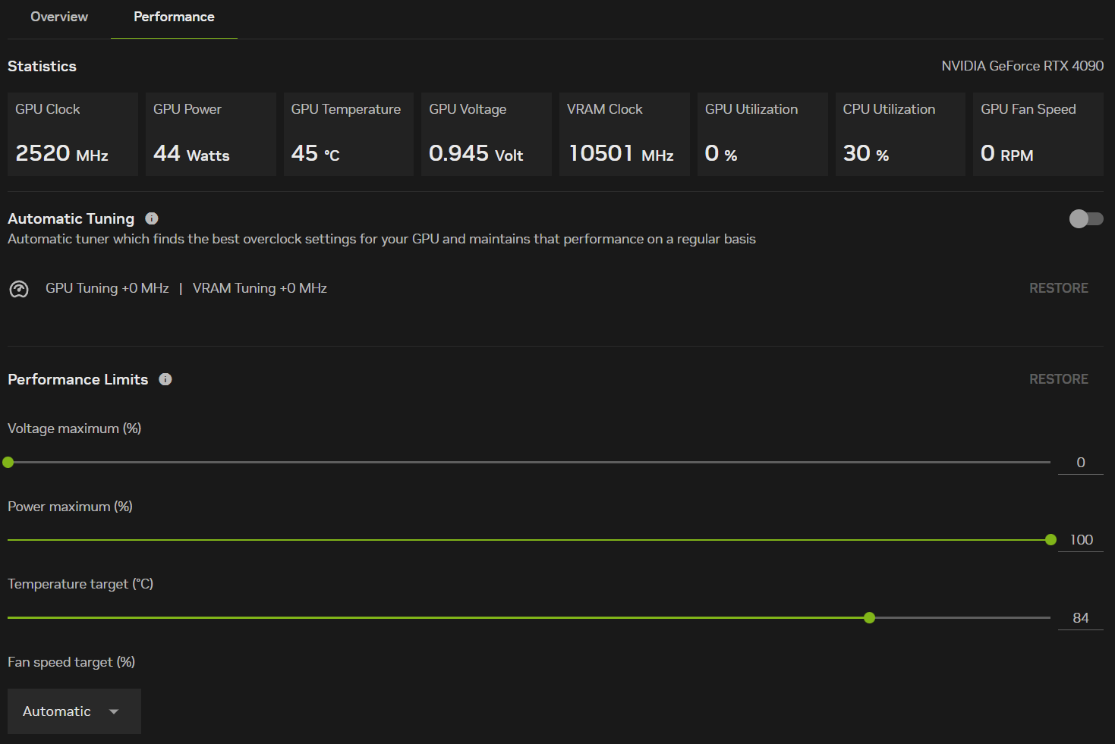Screen dimensions: 1115x744
Task: Switch to the Overview tab
Action: pos(59,17)
